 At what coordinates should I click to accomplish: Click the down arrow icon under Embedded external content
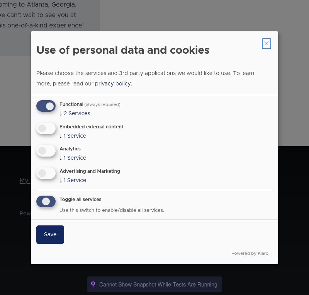[61, 136]
